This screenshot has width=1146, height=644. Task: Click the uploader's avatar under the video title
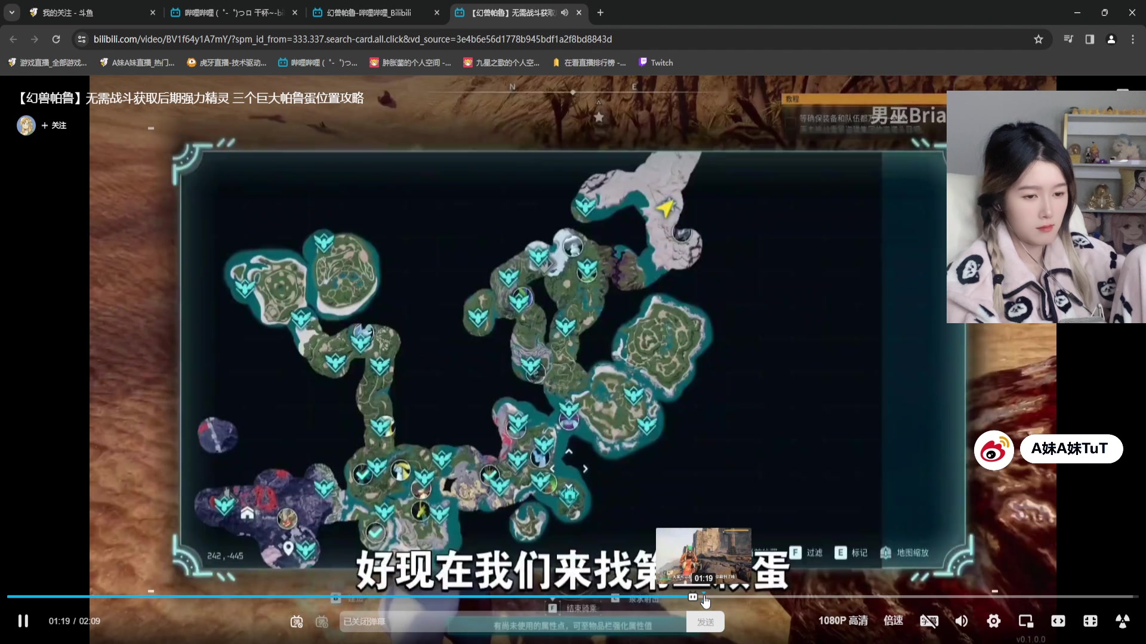[26, 125]
